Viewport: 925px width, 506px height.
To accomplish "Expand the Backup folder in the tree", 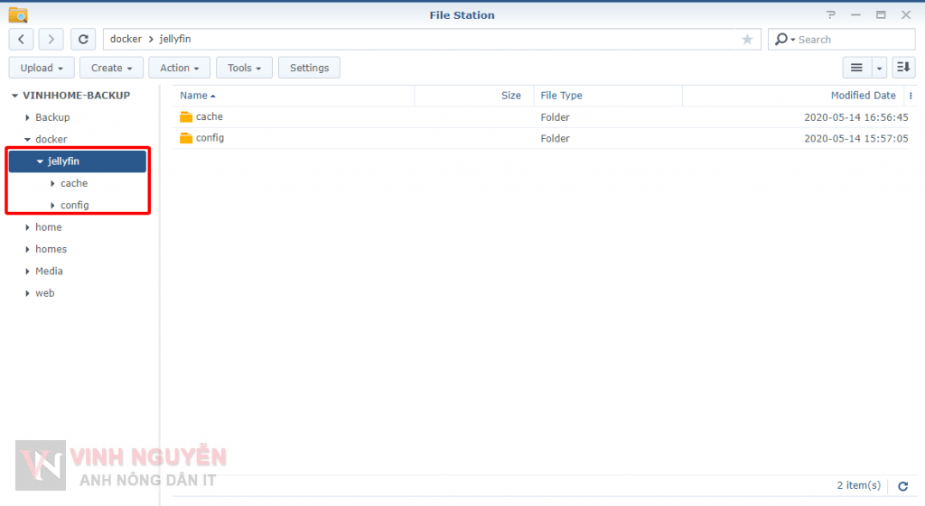I will pyautogui.click(x=27, y=117).
